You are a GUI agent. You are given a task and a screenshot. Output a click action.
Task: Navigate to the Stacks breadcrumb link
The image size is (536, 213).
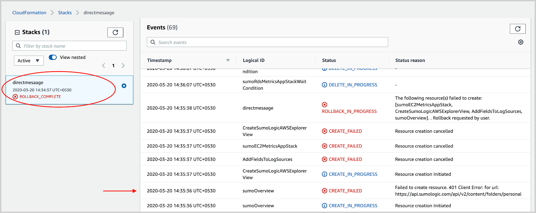[65, 13]
